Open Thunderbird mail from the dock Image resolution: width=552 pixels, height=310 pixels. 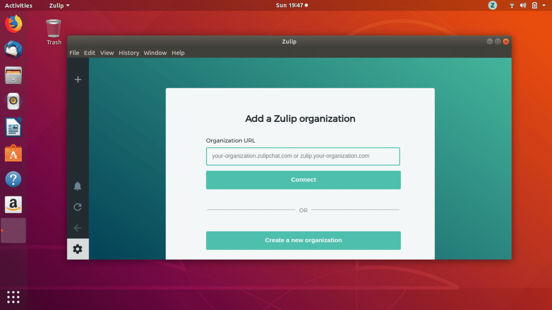[x=14, y=49]
